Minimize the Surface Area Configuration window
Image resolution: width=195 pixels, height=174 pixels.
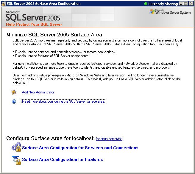[181, 4]
